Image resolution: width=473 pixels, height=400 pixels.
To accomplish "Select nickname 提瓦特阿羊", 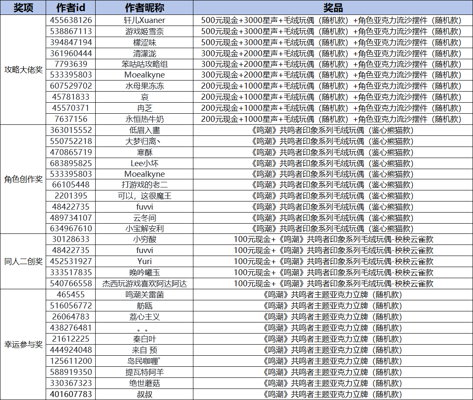I will [x=144, y=372].
